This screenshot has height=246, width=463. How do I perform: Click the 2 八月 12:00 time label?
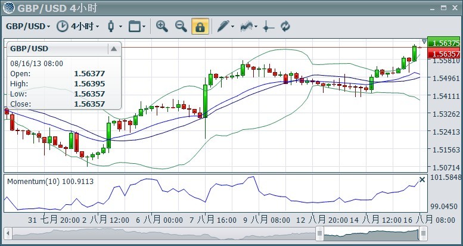pos(105,220)
